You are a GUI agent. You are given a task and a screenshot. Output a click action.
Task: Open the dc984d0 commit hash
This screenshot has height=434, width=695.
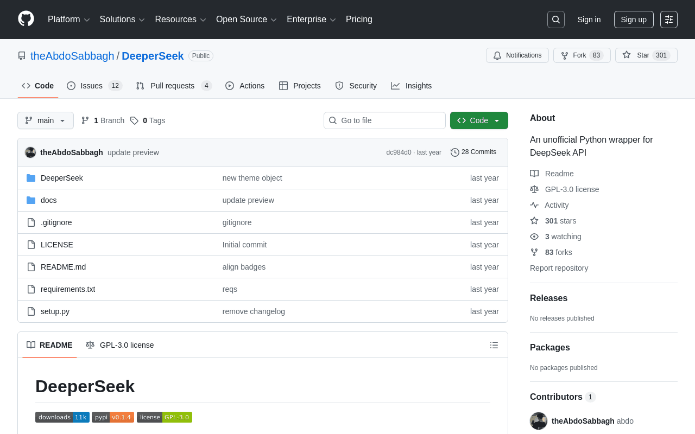399,152
